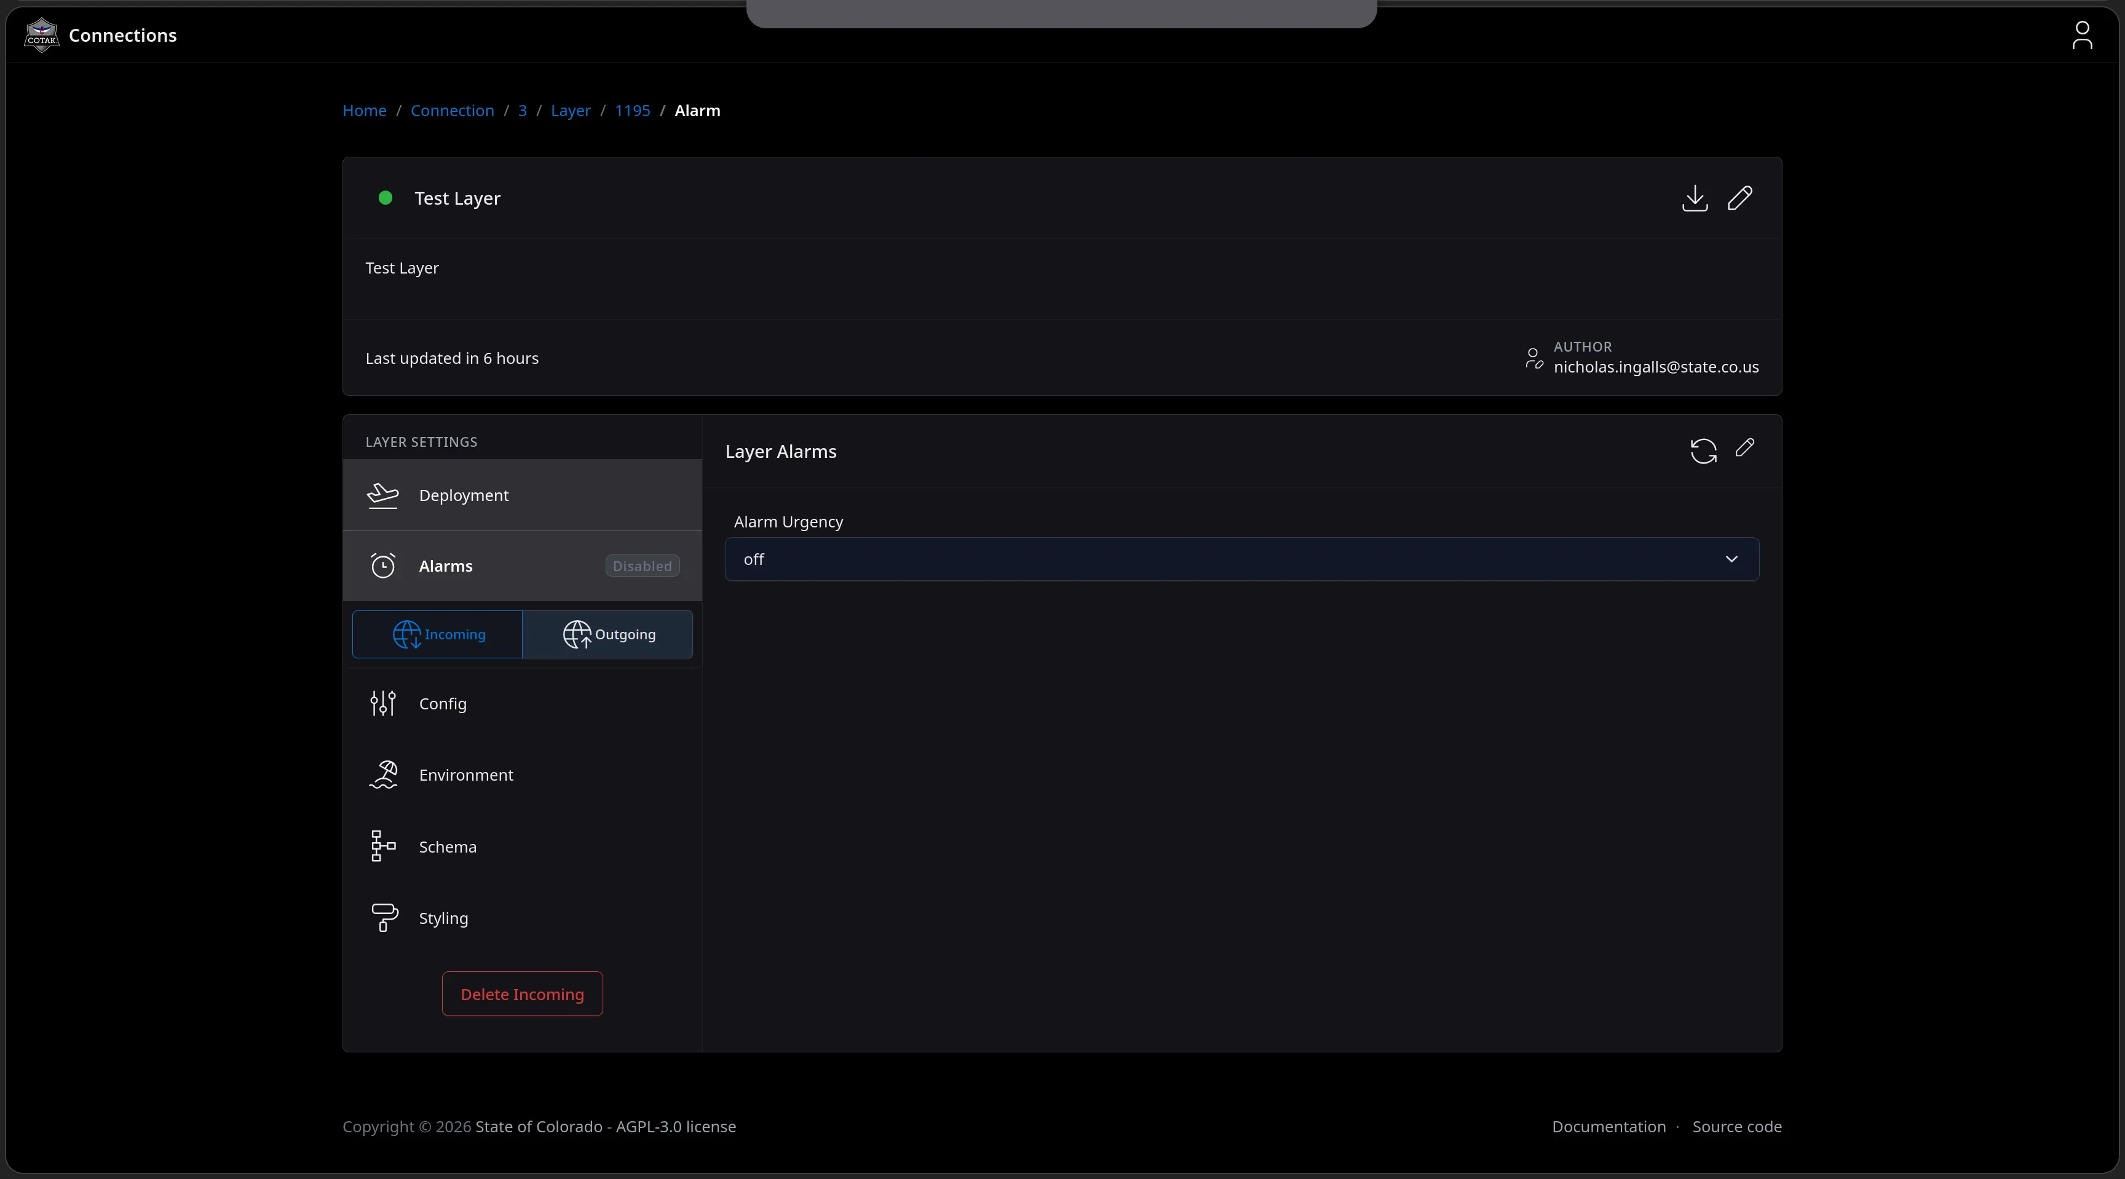Click the Alarm breadcrumb text
The width and height of the screenshot is (2125, 1179).
(x=698, y=111)
